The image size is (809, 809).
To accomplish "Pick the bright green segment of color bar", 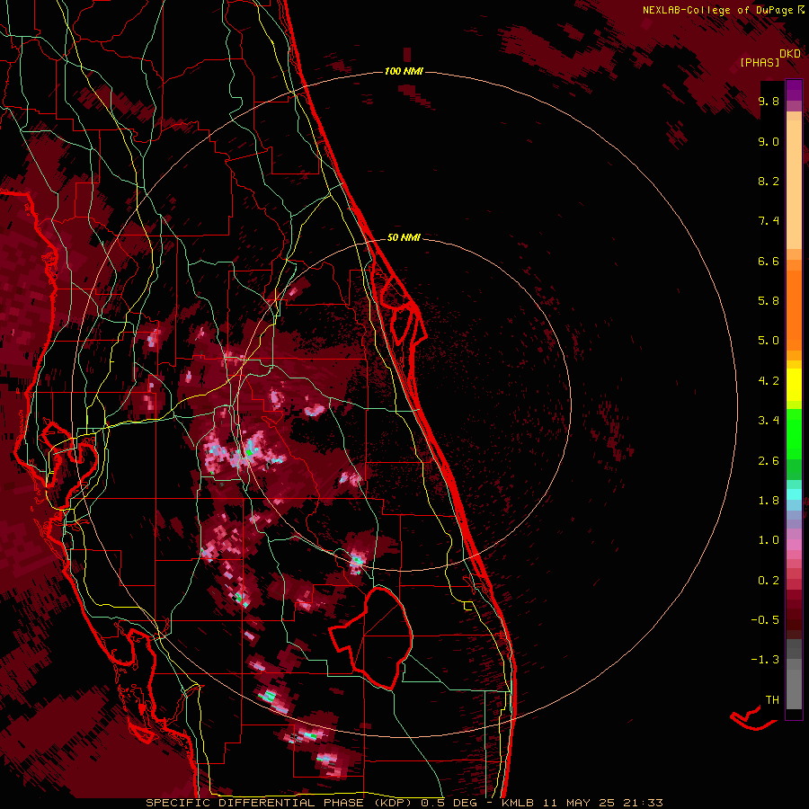I will tap(794, 434).
